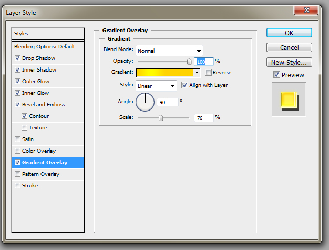This screenshot has height=250, width=329.
Task: Click the Scale value field showing 76
Action: tap(204, 118)
